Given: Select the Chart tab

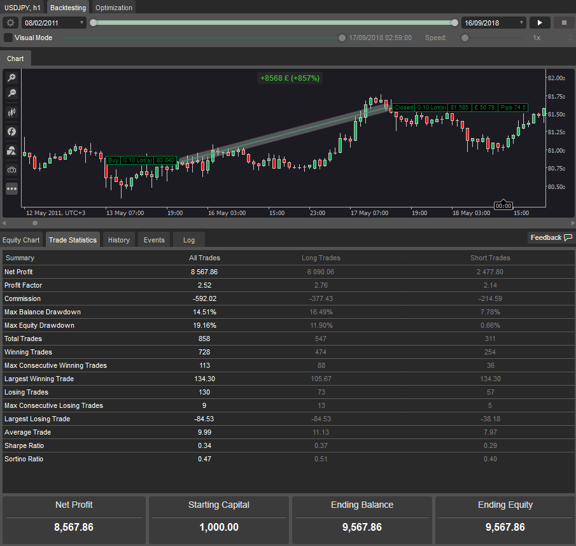Looking at the screenshot, I should [15, 59].
